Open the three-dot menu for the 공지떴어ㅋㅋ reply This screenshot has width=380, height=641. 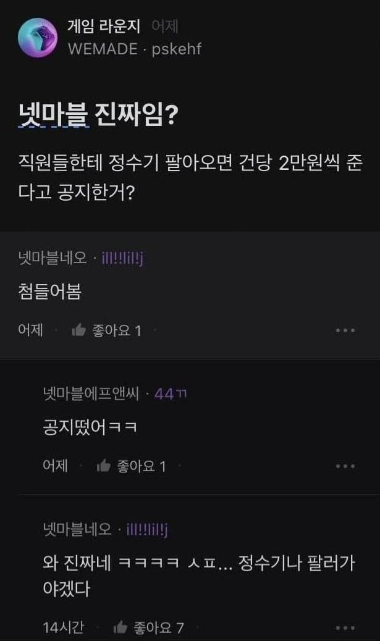[x=345, y=466]
